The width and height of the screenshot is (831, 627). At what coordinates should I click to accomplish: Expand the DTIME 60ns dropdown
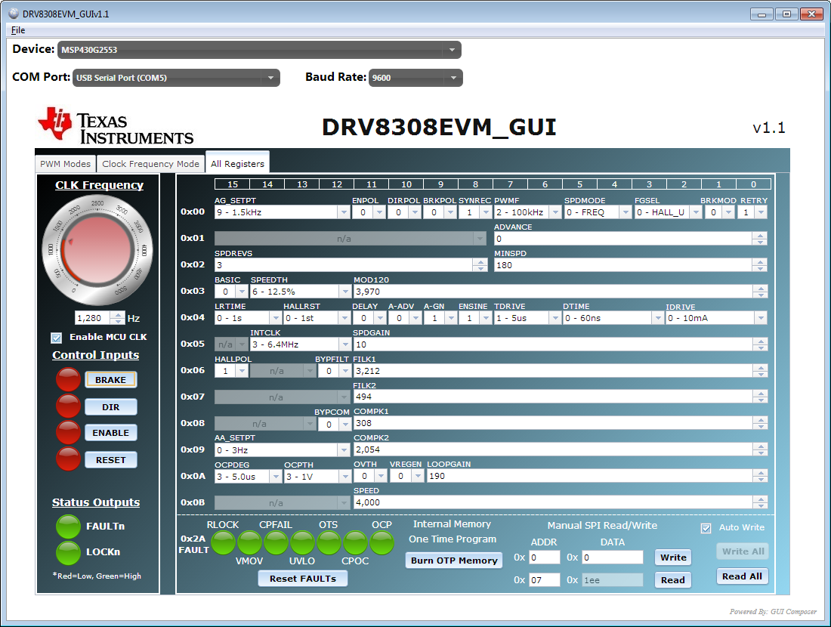(x=658, y=318)
